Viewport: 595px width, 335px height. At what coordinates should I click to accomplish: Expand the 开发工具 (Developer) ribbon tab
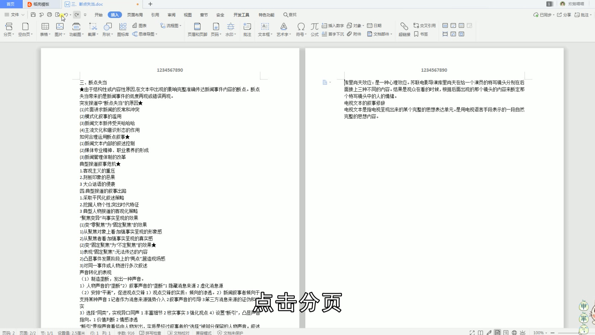241,15
